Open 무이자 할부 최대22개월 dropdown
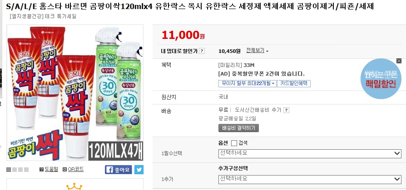The height and width of the screenshot is (190, 406). click(x=248, y=83)
